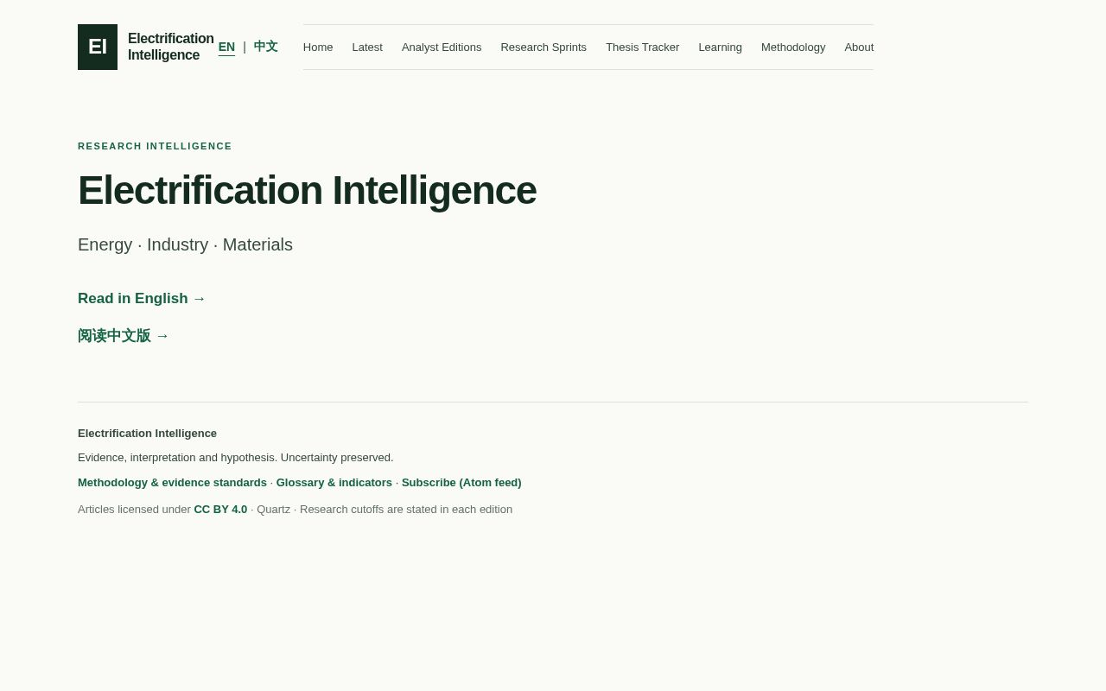This screenshot has height=691, width=1106.
Task: Open the Learning menu item
Action: 721,47
